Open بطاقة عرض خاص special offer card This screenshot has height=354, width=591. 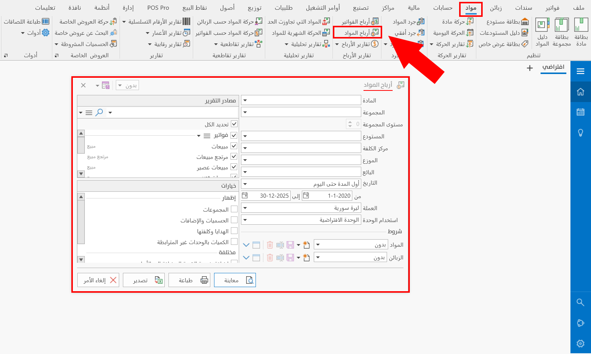tap(504, 44)
